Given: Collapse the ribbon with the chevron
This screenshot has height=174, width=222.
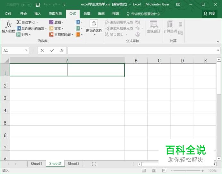Looking at the screenshot, I should 218,41.
